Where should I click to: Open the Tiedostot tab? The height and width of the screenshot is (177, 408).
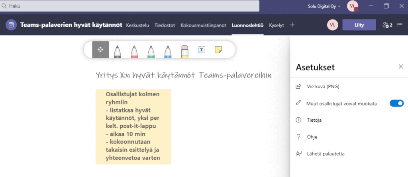tap(165, 25)
